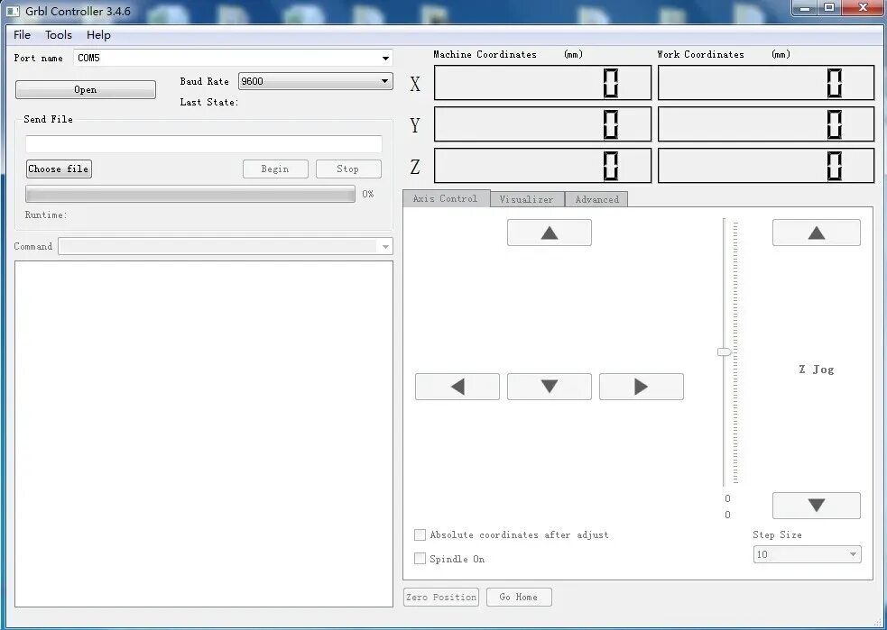Open the Command combo box arrow
This screenshot has height=630, width=887.
[385, 247]
